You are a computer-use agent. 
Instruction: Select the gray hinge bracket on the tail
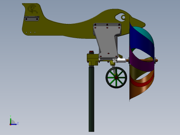31,19
